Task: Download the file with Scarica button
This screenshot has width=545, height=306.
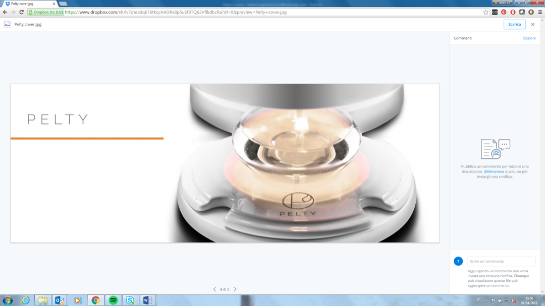Action: [x=514, y=24]
